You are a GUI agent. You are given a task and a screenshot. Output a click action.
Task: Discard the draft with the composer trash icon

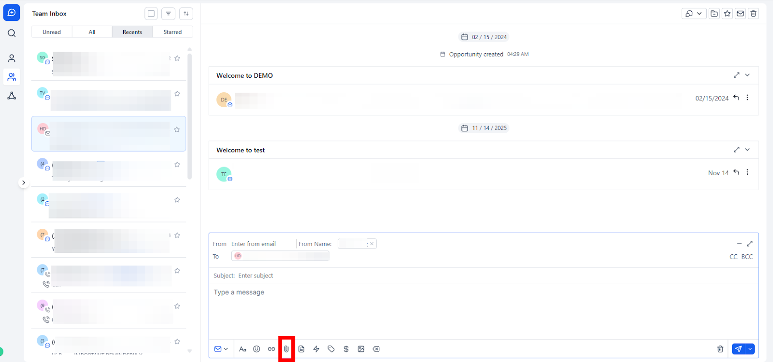point(720,349)
